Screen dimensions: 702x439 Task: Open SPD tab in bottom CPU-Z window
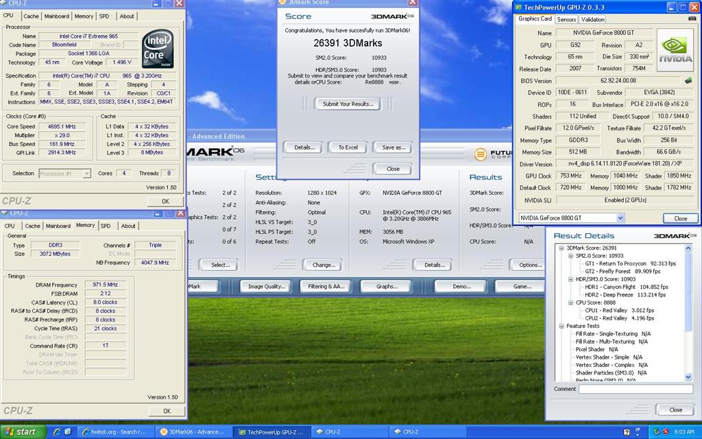click(x=106, y=226)
